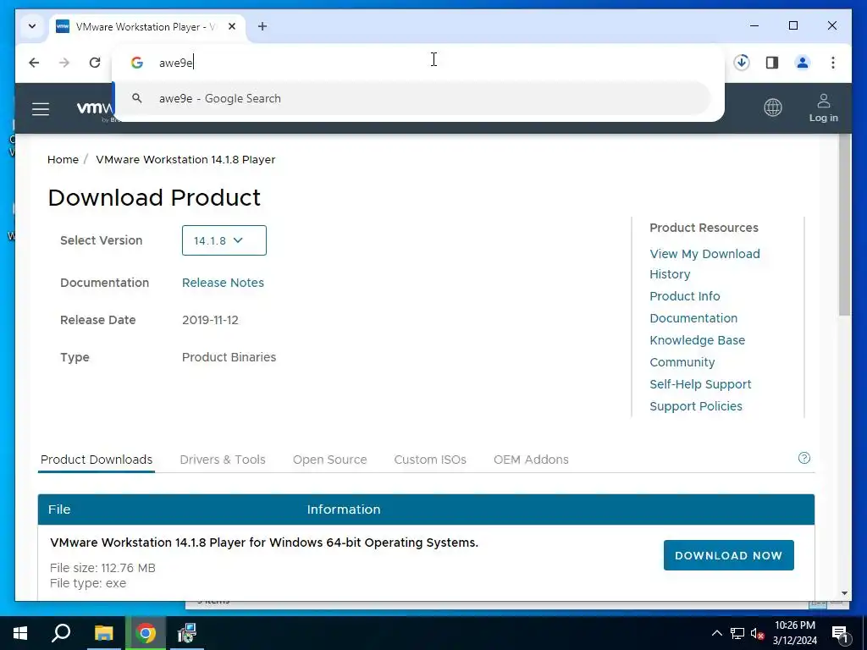Click File size: 112.76 MB text
The height and width of the screenshot is (650, 867).
pyautogui.click(x=102, y=568)
